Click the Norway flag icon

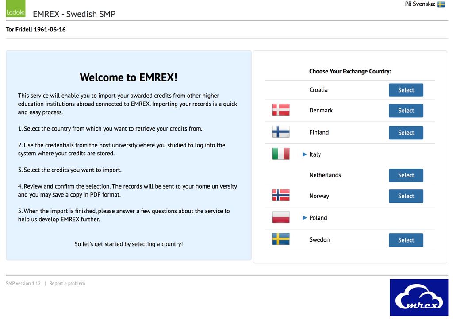pos(280,195)
